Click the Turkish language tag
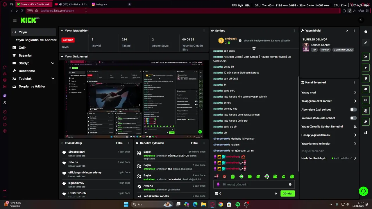 click(325, 50)
